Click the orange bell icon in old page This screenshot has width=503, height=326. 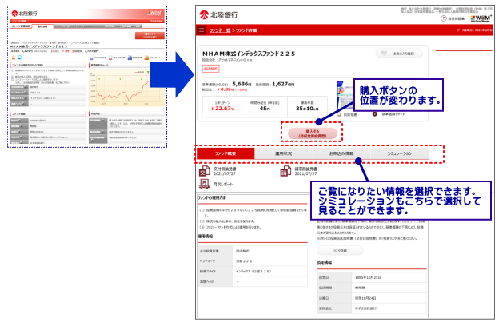coord(14,58)
